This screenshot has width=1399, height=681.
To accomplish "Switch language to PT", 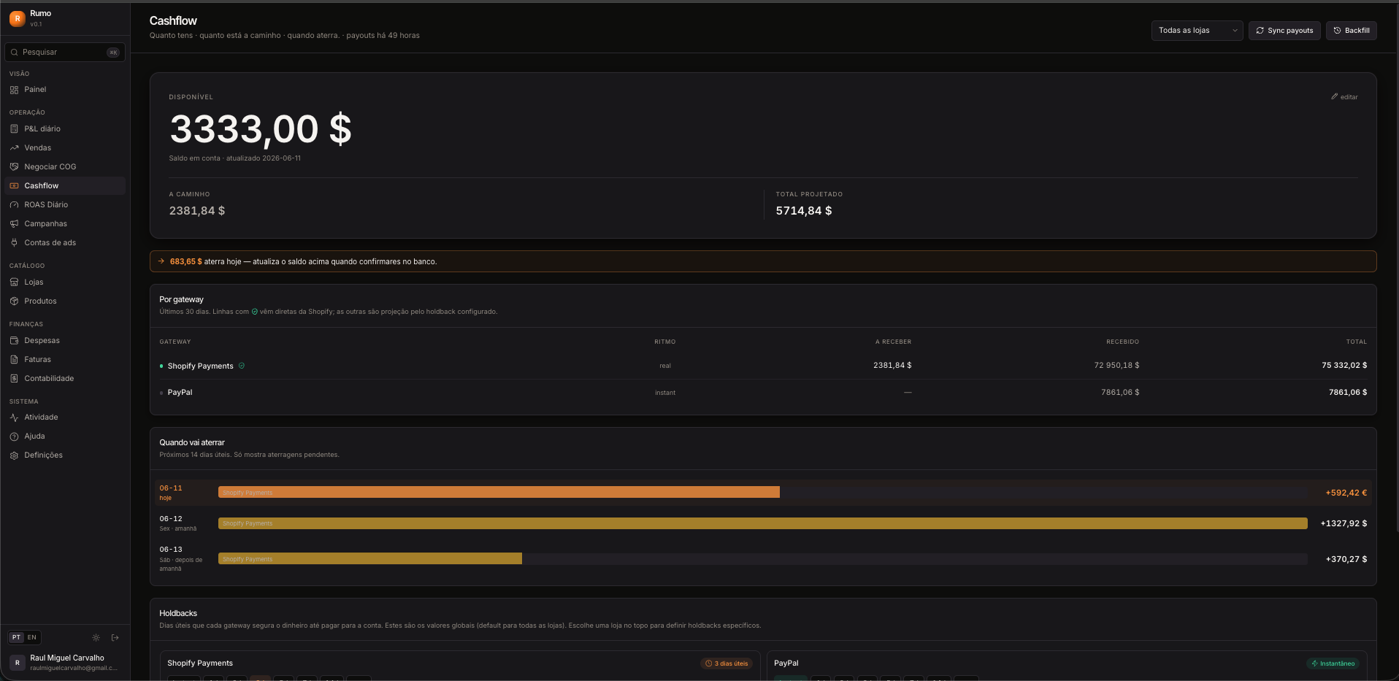I will point(16,638).
